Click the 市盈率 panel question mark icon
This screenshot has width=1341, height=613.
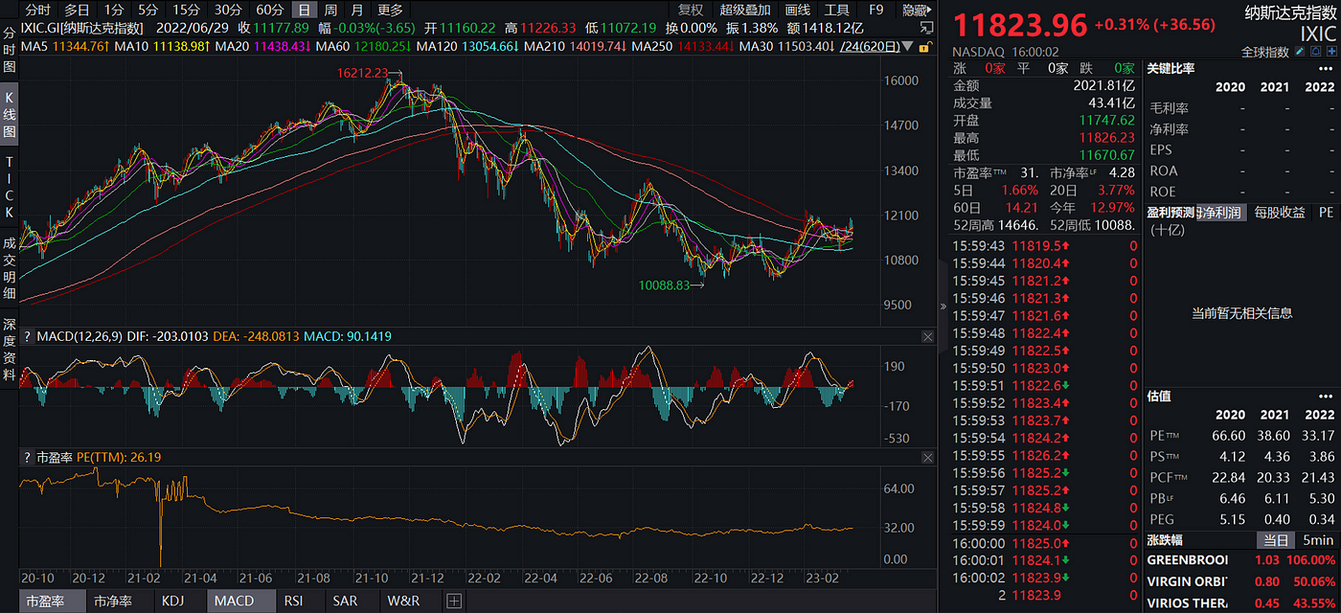pyautogui.click(x=27, y=458)
